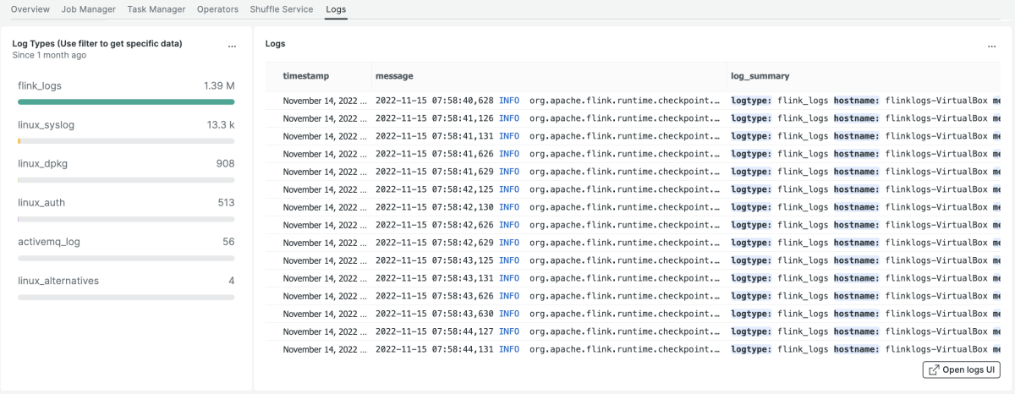Click the external-link icon in Open logs UI
This screenshot has width=1015, height=394.
point(934,369)
